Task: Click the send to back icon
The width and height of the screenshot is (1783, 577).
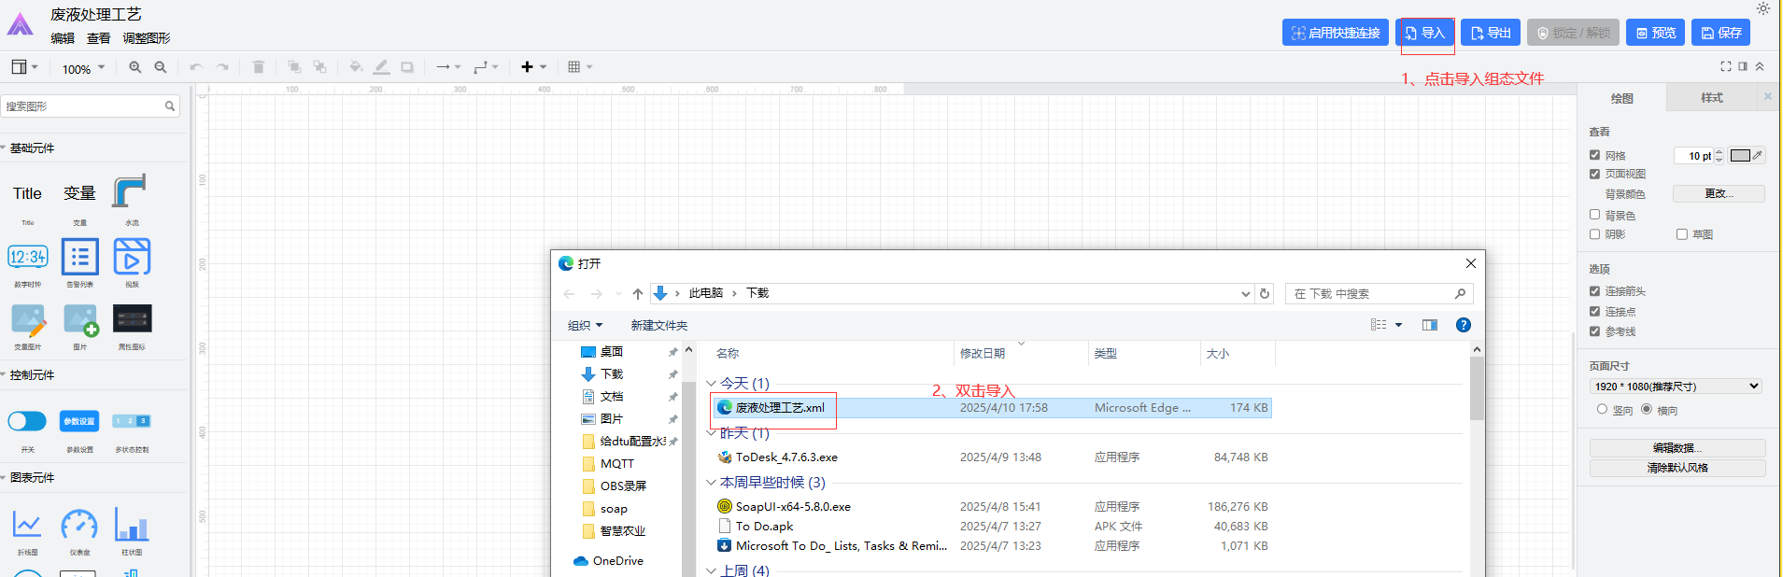Action: point(319,67)
